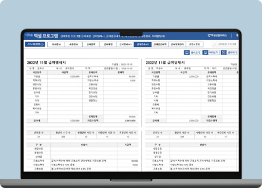
Task: Click into the program search field
Action: pyautogui.click(x=225, y=44)
